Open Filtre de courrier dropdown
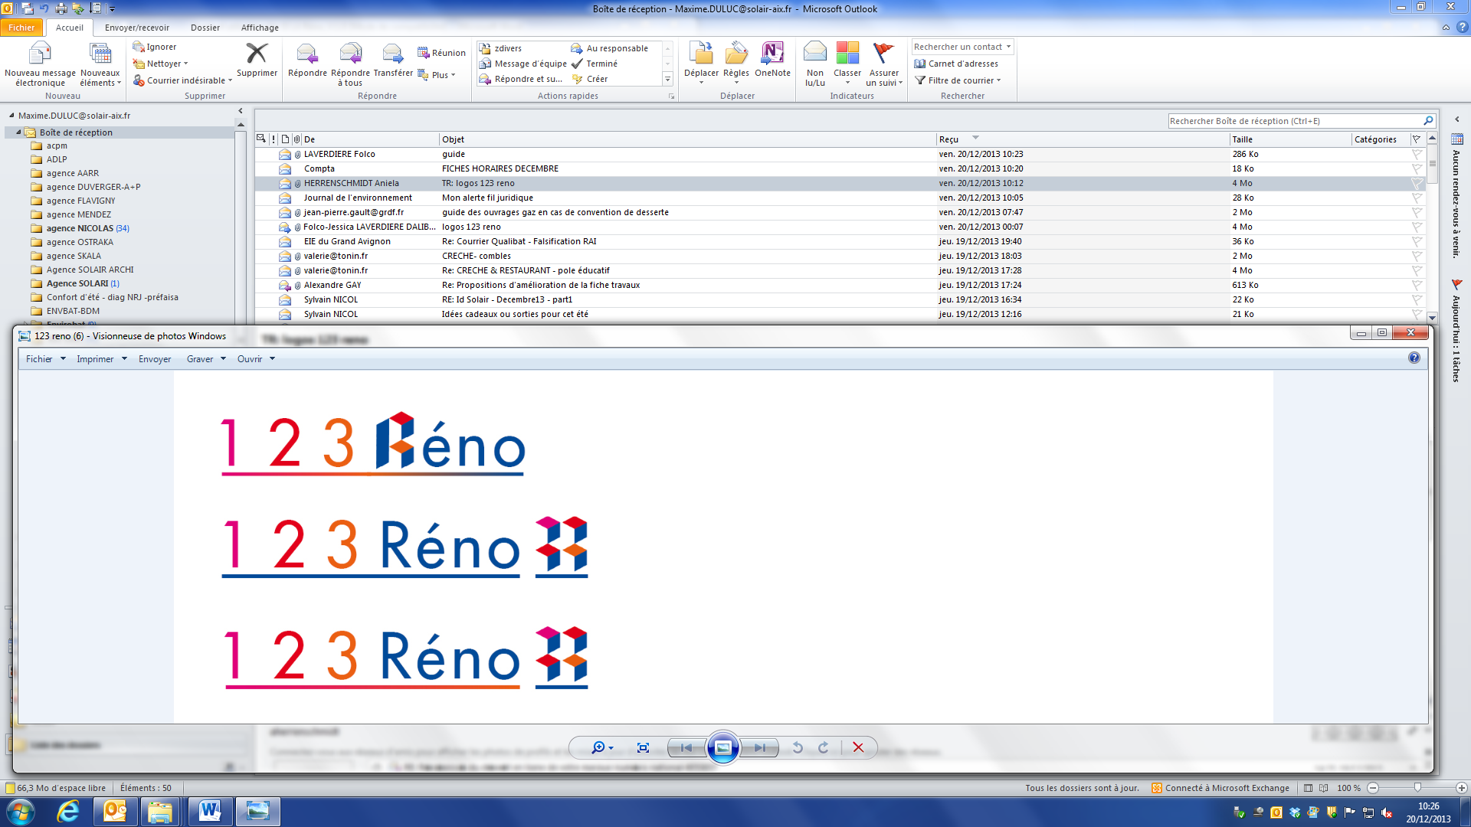The height and width of the screenshot is (827, 1471). pos(958,80)
